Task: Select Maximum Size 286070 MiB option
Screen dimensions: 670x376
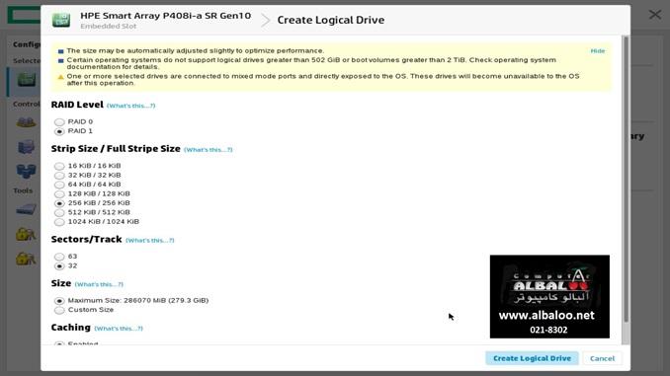Action: tap(59, 301)
